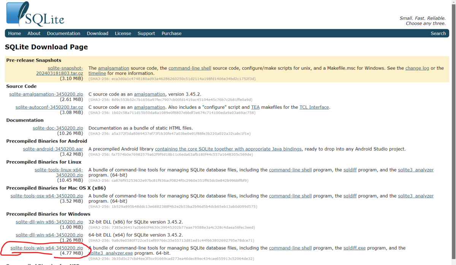Open Android Java bindings description link

(x=228, y=149)
